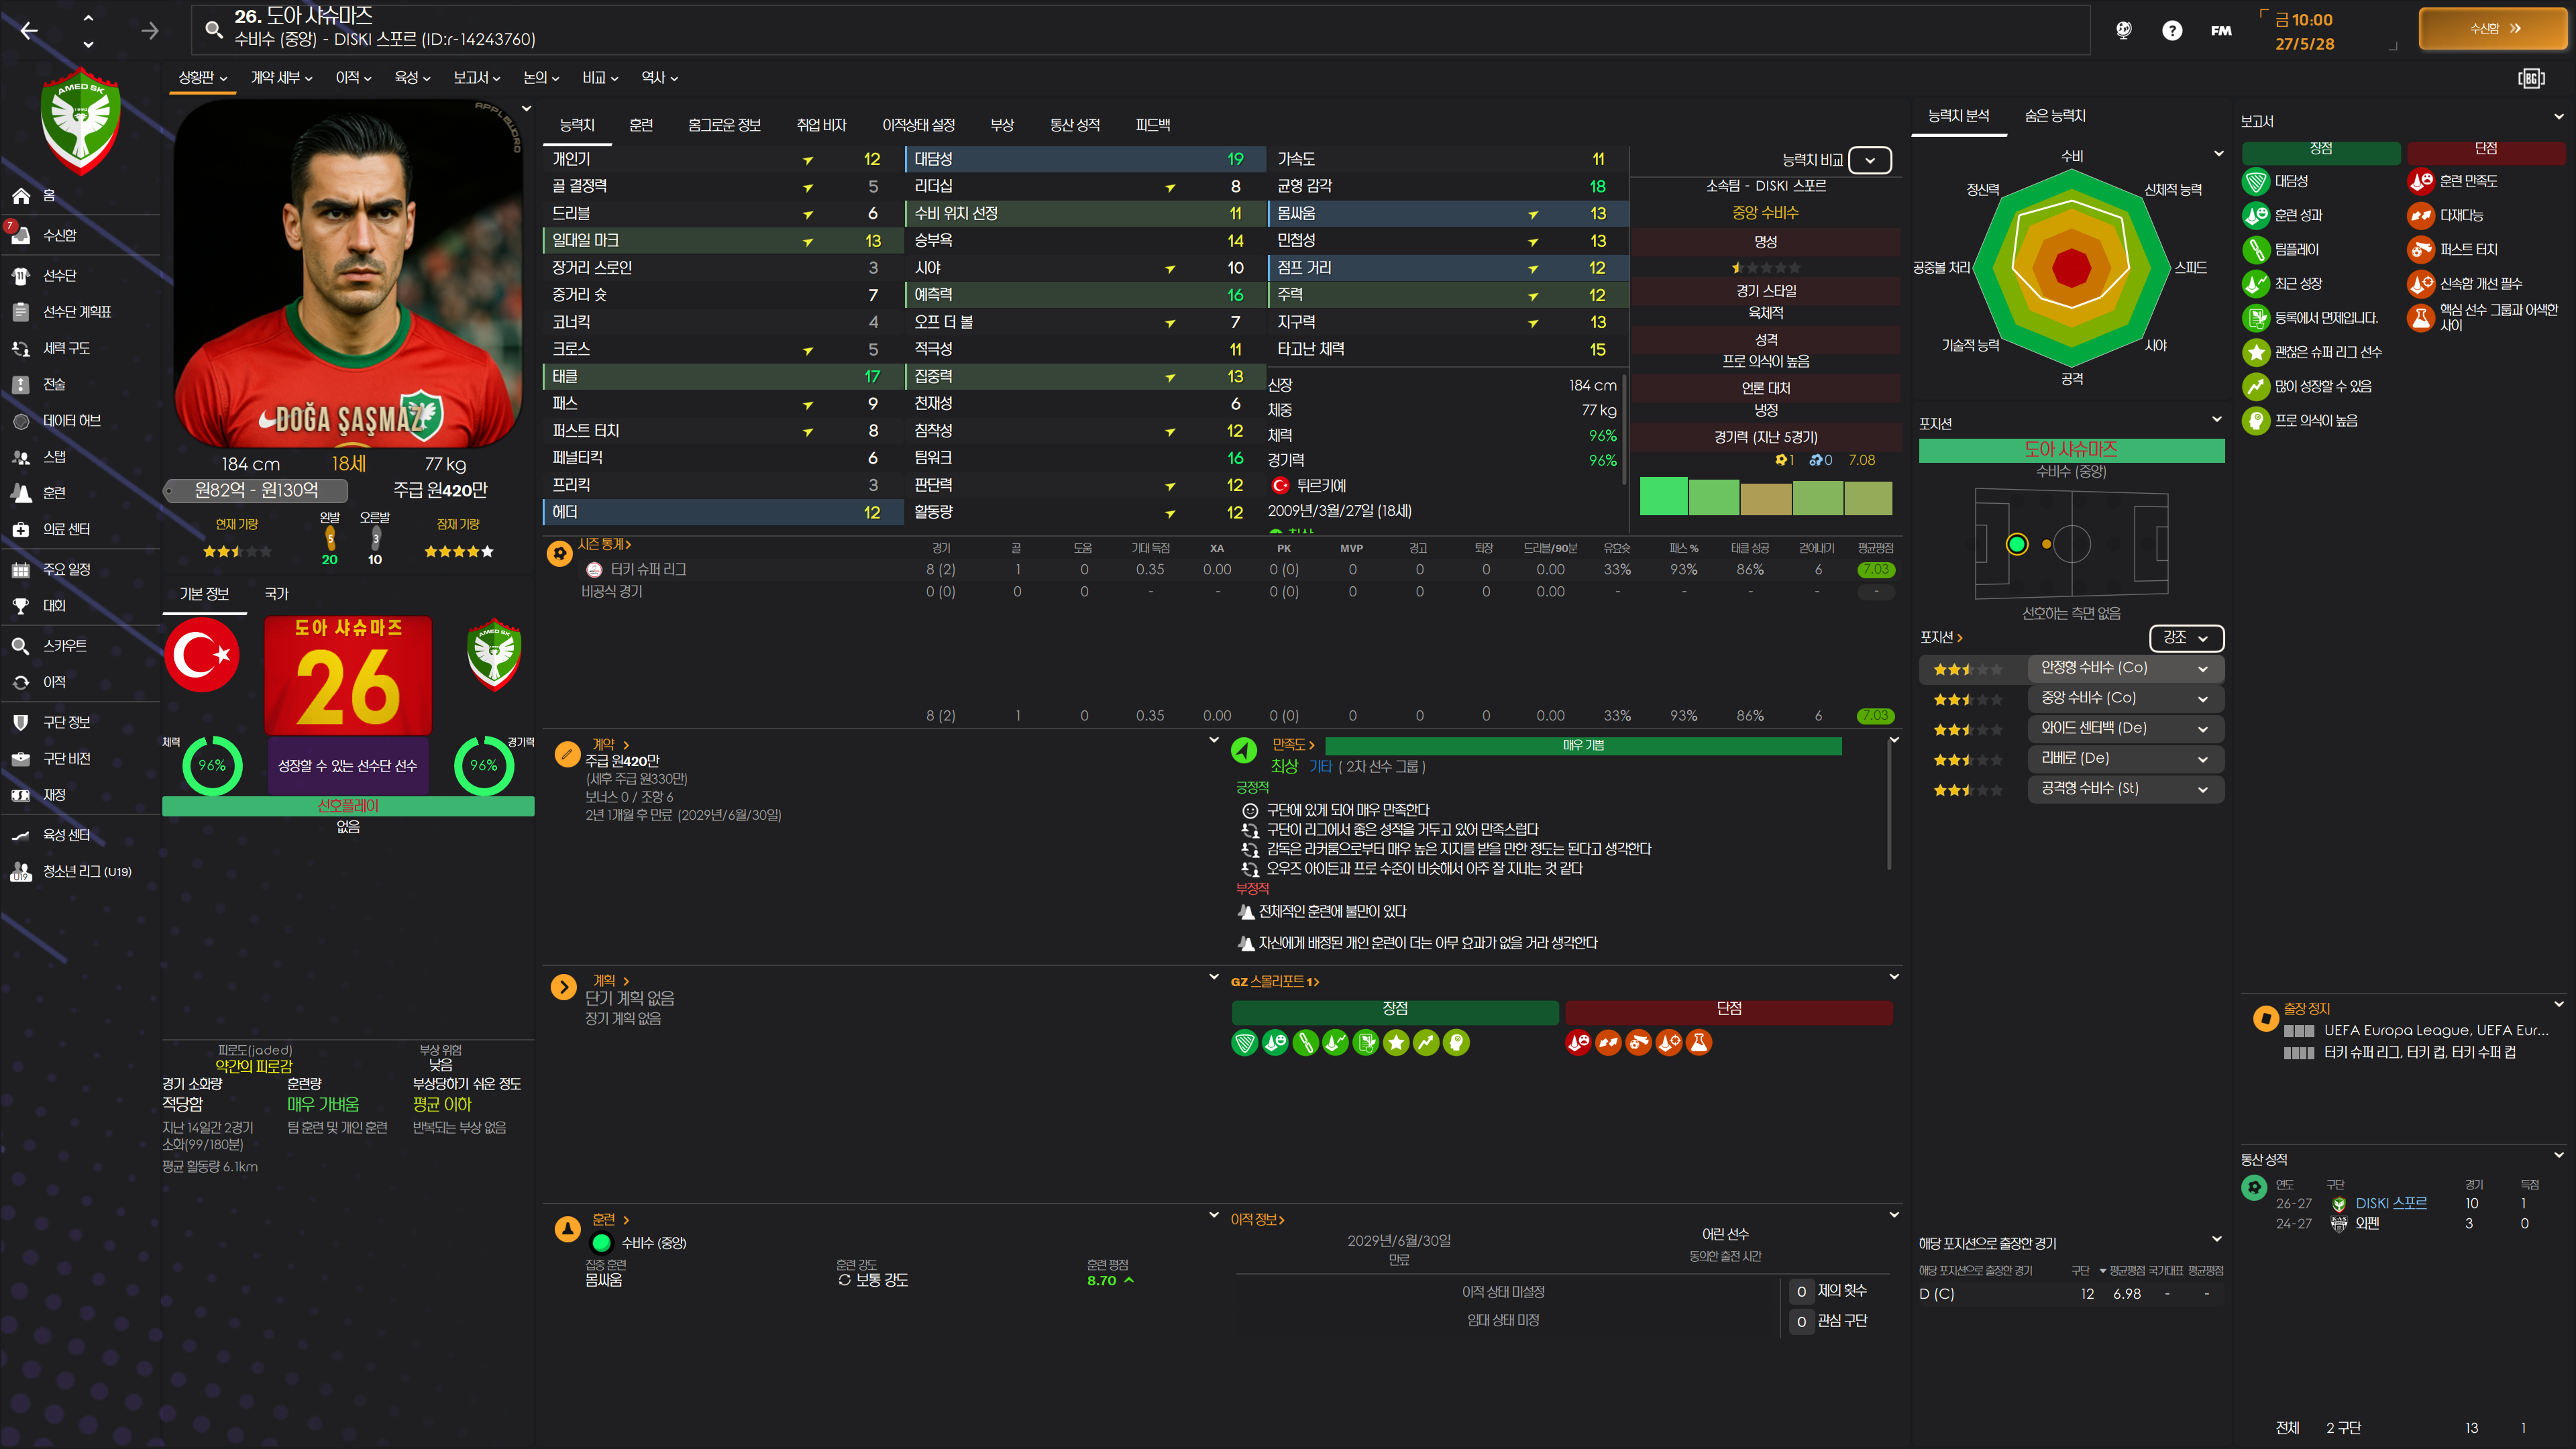Open the DISKI 스포르 club link
2576x1449 pixels.
[2390, 1203]
